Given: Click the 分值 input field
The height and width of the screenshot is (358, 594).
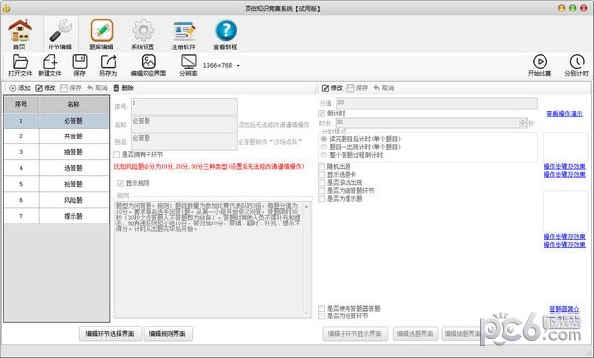Looking at the screenshot, I should 437,103.
